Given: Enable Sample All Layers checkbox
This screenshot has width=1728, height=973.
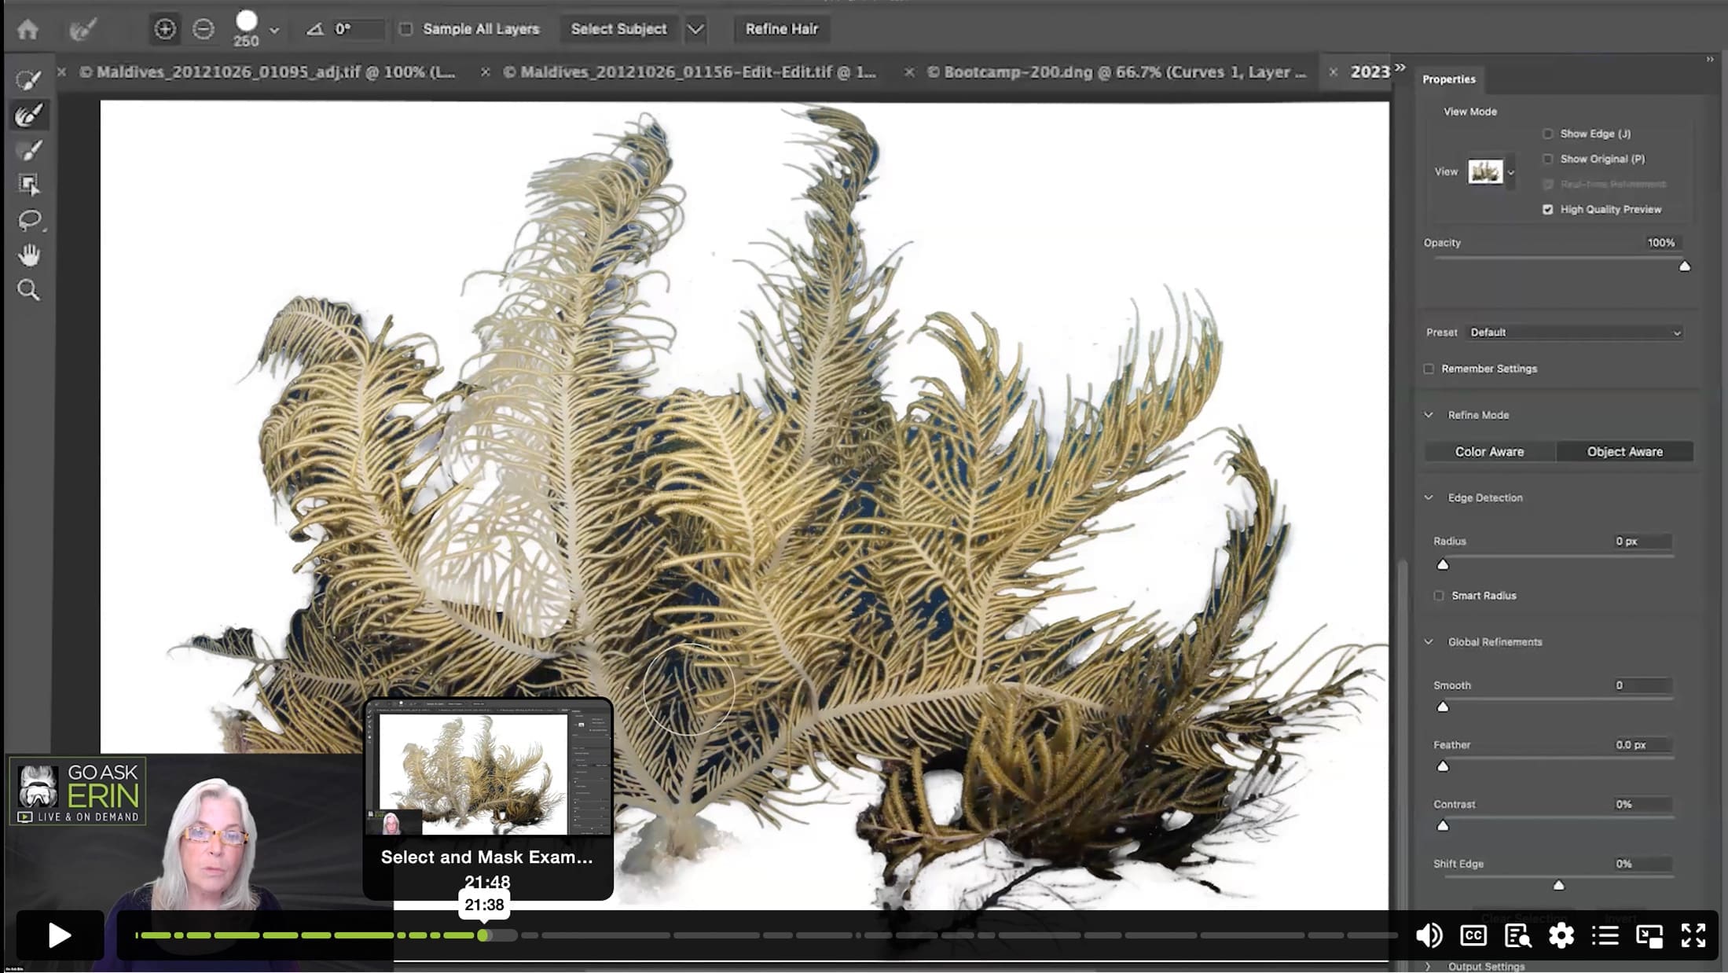Looking at the screenshot, I should pyautogui.click(x=405, y=29).
